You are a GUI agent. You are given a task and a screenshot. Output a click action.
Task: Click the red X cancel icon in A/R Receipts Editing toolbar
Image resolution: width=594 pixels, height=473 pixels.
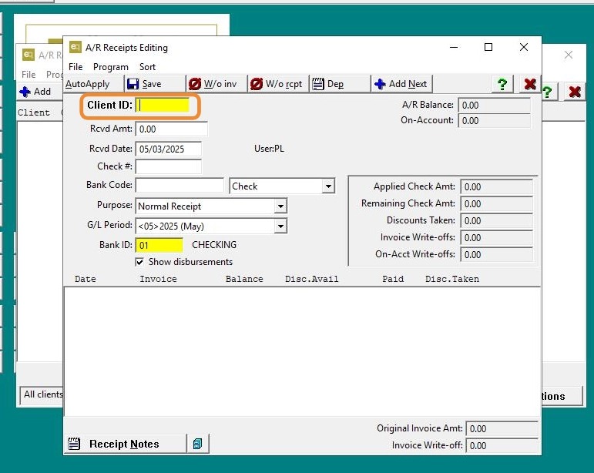[x=529, y=84]
